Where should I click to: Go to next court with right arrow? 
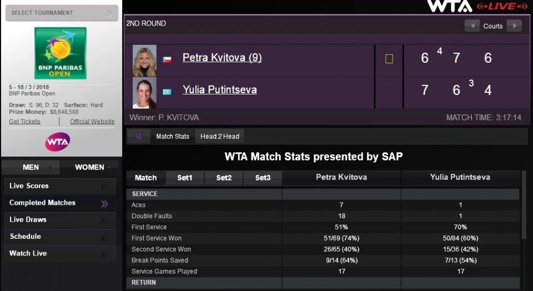tap(514, 26)
